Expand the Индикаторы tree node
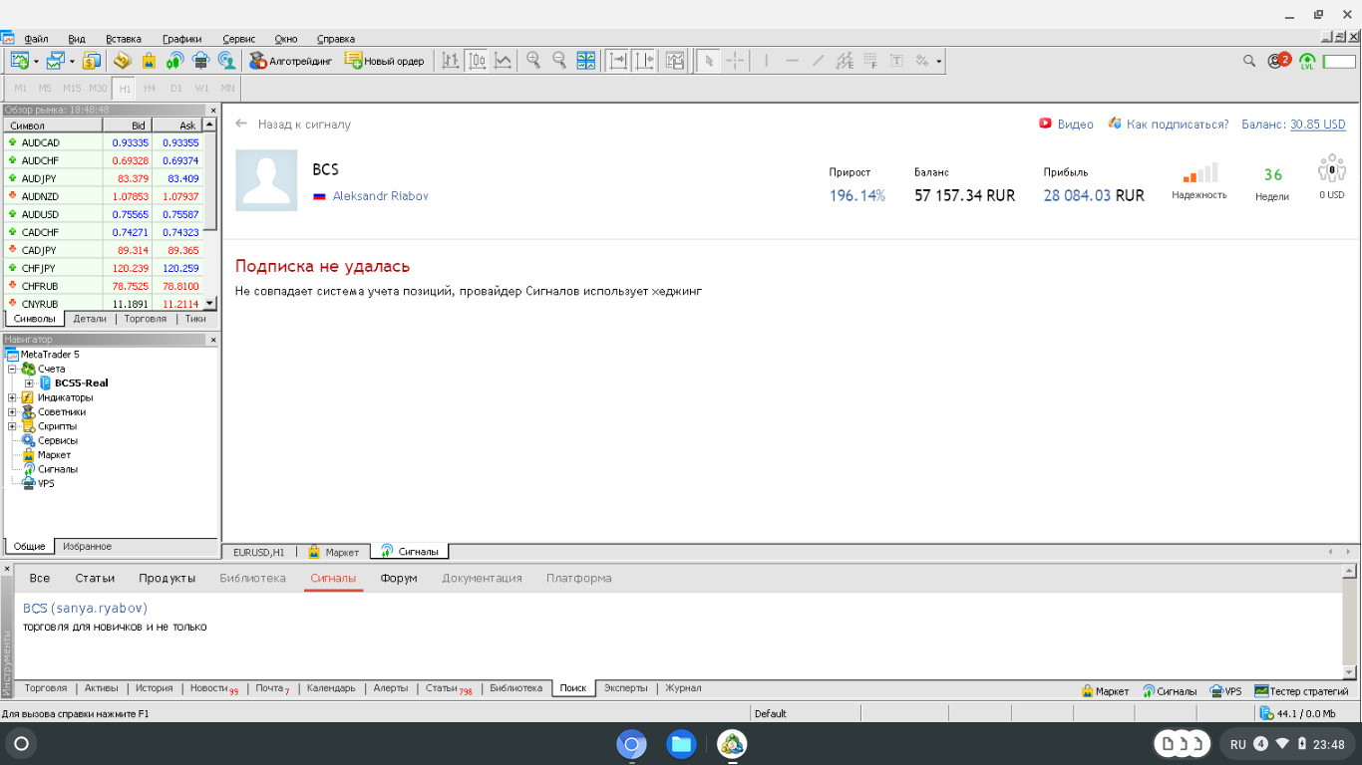The image size is (1362, 765). [x=12, y=397]
